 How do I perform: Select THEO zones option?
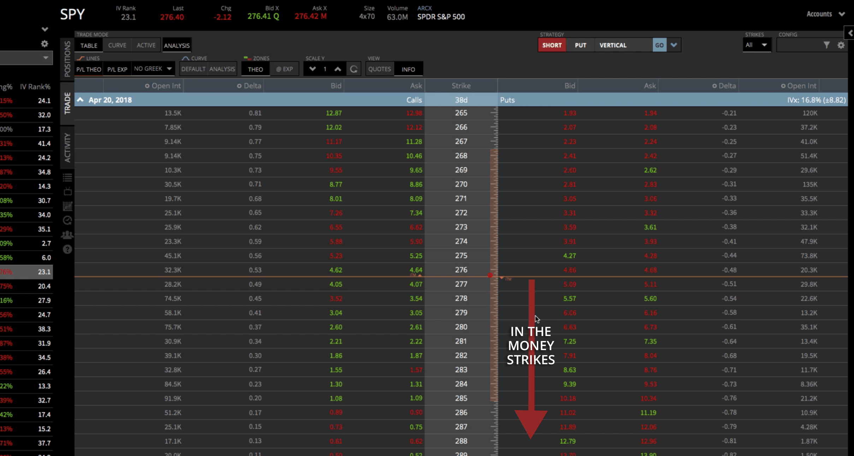(255, 69)
